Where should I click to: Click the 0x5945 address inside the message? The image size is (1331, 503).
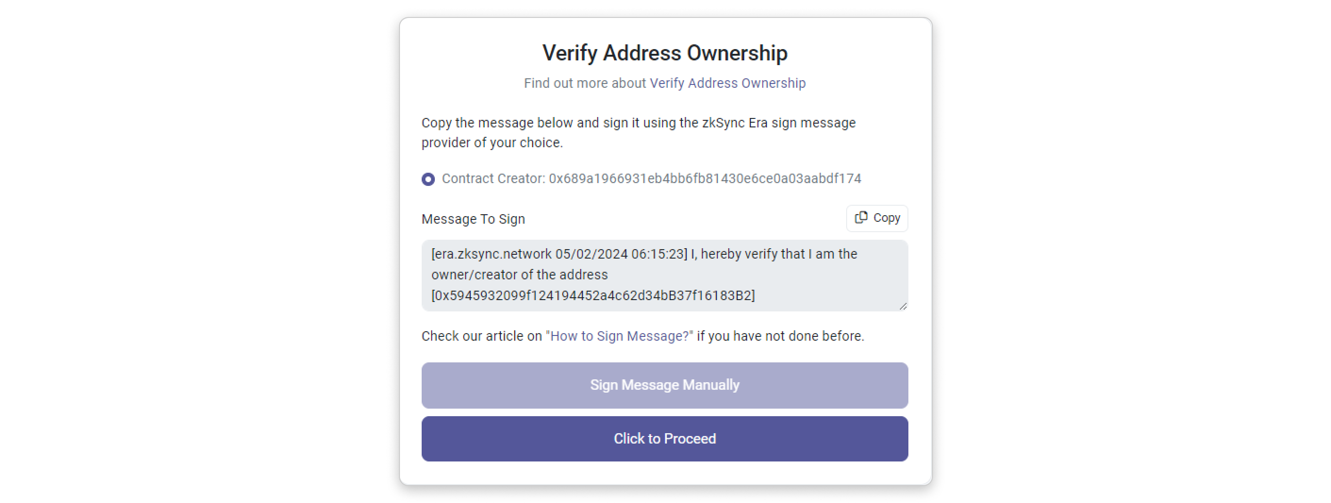pyautogui.click(x=593, y=296)
